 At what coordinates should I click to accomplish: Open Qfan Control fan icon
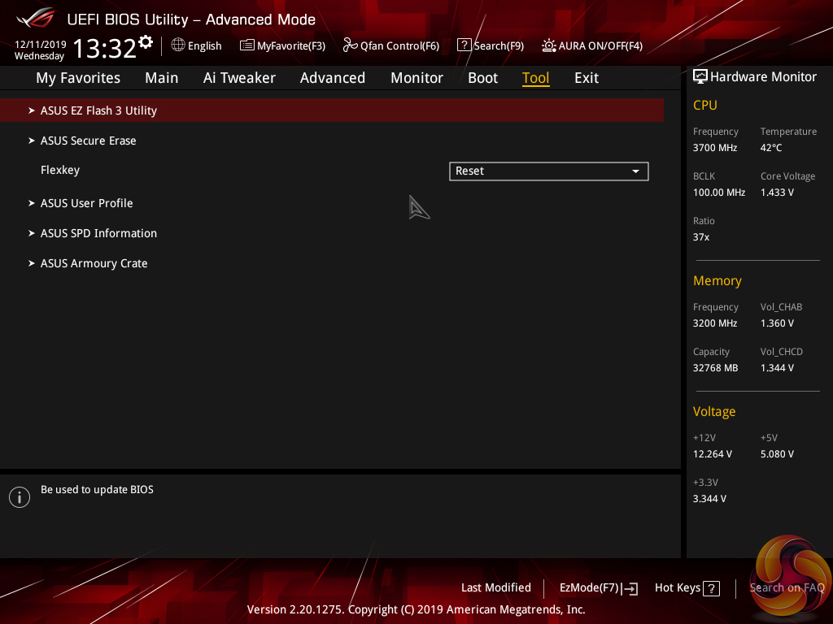(x=350, y=45)
